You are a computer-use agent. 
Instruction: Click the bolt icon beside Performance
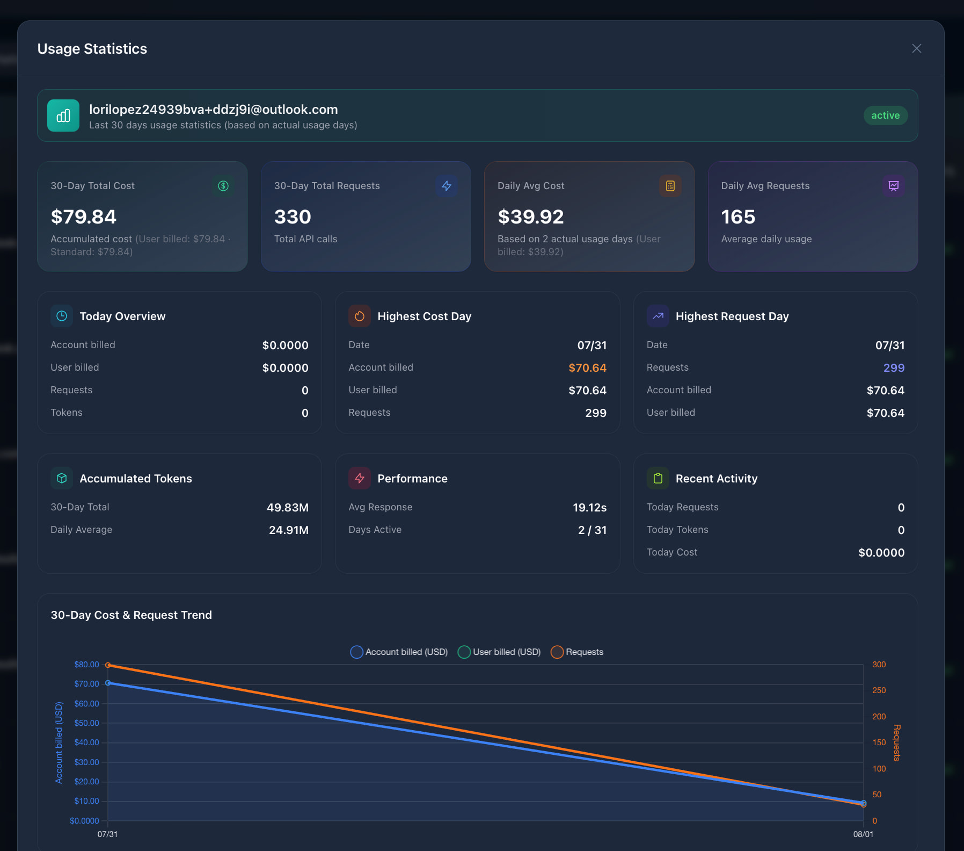360,478
